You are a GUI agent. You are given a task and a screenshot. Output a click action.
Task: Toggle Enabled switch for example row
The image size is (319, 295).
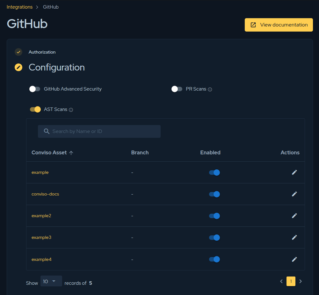[x=214, y=173]
